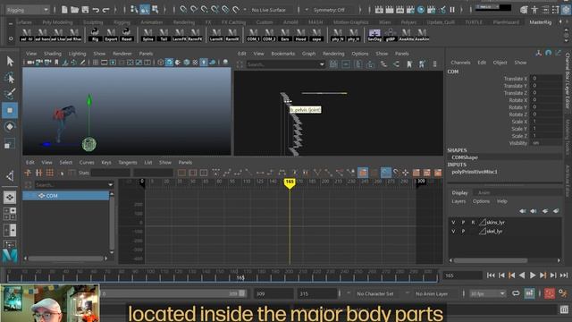572x322 pixels.
Task: Click the Export shelf button
Action: 111,35
